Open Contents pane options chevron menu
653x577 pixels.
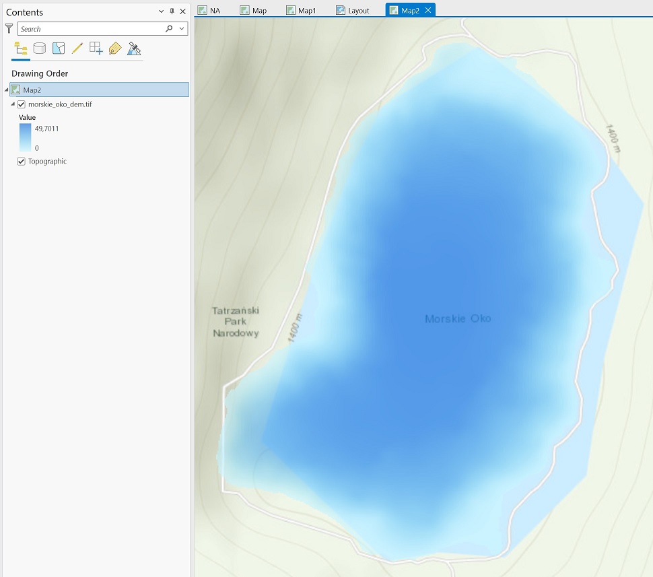(x=161, y=11)
